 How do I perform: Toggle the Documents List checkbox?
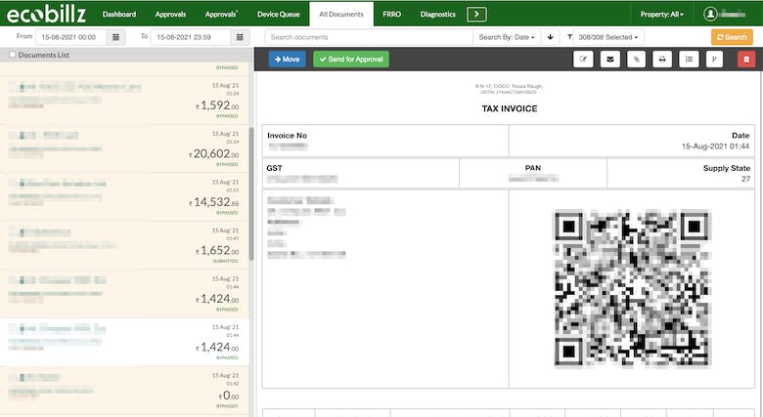coord(13,55)
